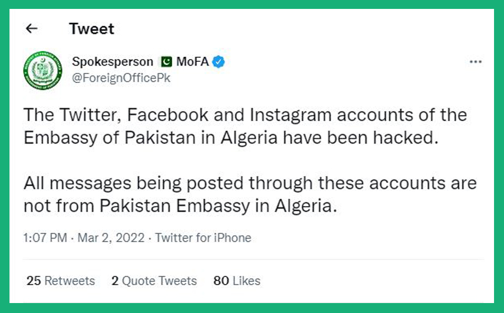504x313 pixels.
Task: Click the Mar 2, 2022 date
Action: [x=111, y=238]
